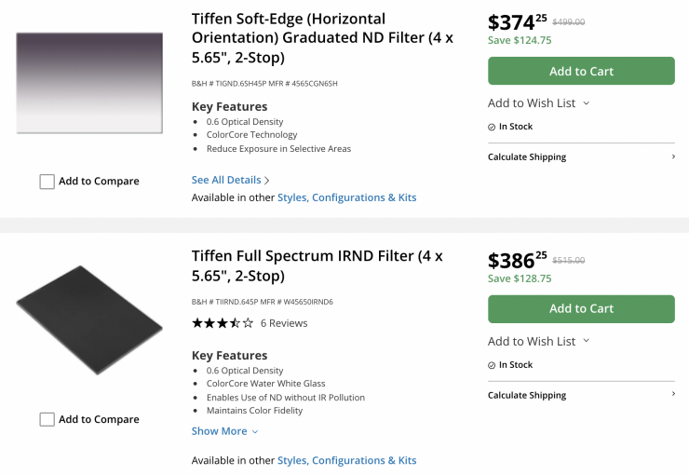This screenshot has height=475, width=689.
Task: Open Add to Wish List dropdown for Graduated ND filter
Action: (x=538, y=103)
